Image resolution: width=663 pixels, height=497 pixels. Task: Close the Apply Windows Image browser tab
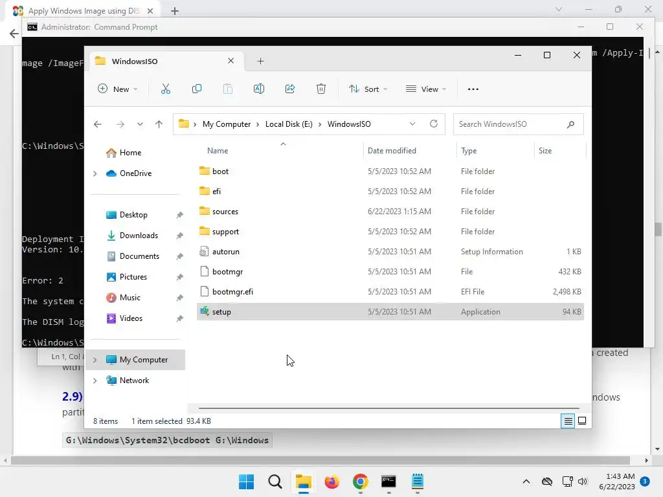coord(150,11)
